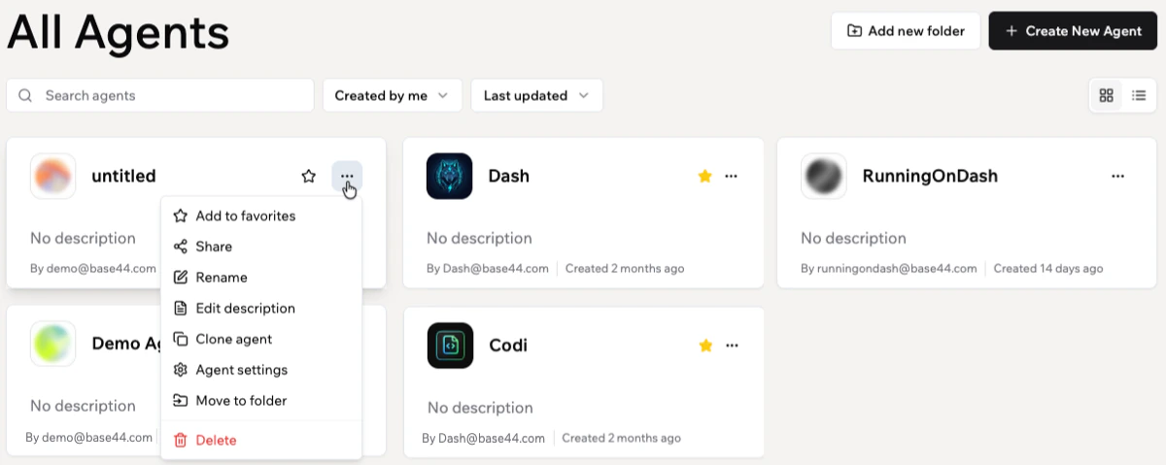
Task: Click the Codi agent title
Action: [508, 345]
